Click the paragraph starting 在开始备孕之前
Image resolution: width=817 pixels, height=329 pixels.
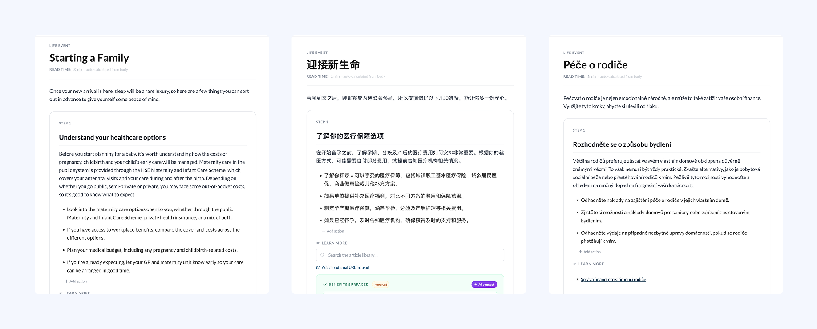pyautogui.click(x=410, y=156)
